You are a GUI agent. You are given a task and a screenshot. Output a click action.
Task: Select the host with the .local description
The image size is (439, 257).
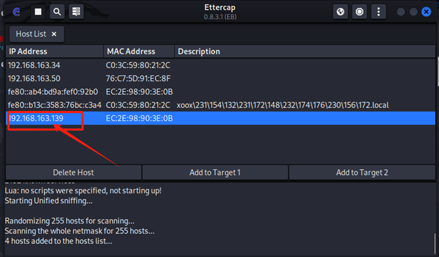[220, 105]
